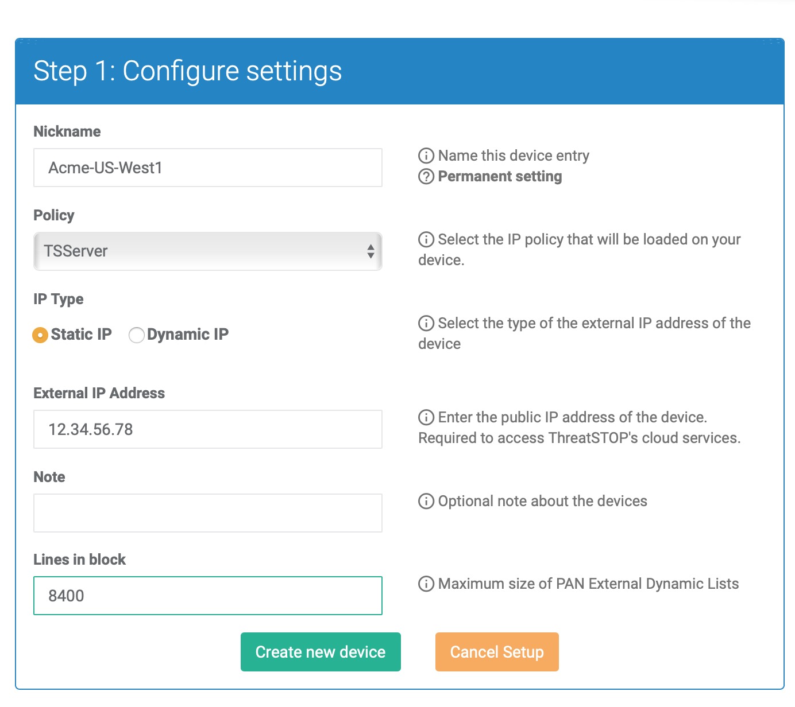This screenshot has width=795, height=707.
Task: Click the 'Static IP' label text
Action: [82, 334]
